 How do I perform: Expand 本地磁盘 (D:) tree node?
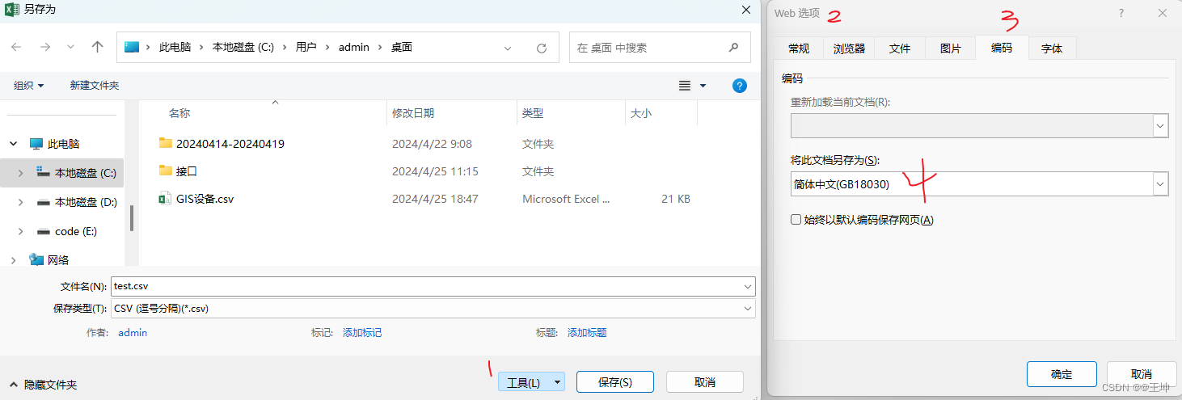(22, 202)
